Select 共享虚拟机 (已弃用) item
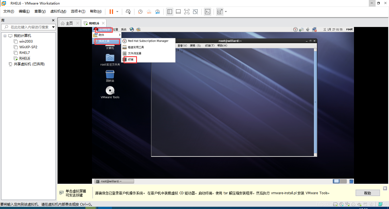Viewport: 389px width, 209px height. pyautogui.click(x=29, y=64)
